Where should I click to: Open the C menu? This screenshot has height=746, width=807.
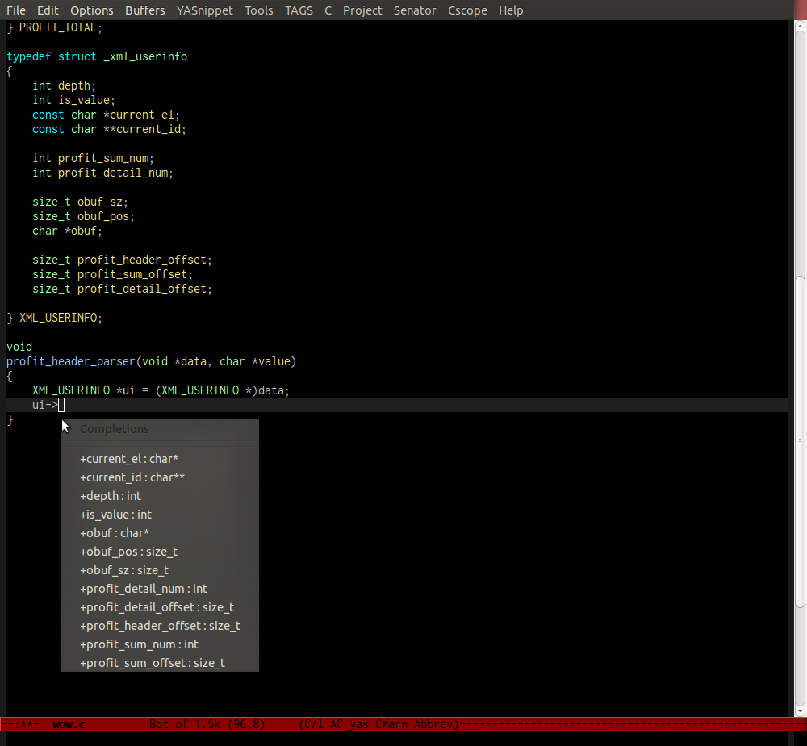point(328,10)
